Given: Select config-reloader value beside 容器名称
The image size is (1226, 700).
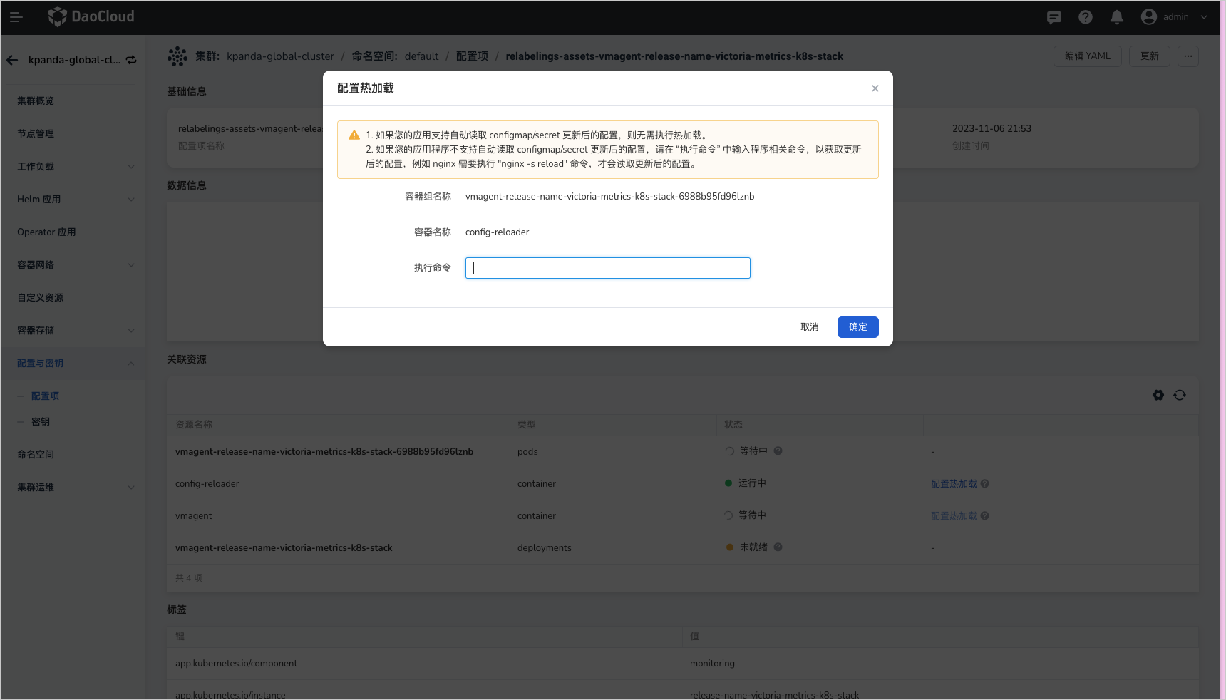Looking at the screenshot, I should click(x=497, y=232).
